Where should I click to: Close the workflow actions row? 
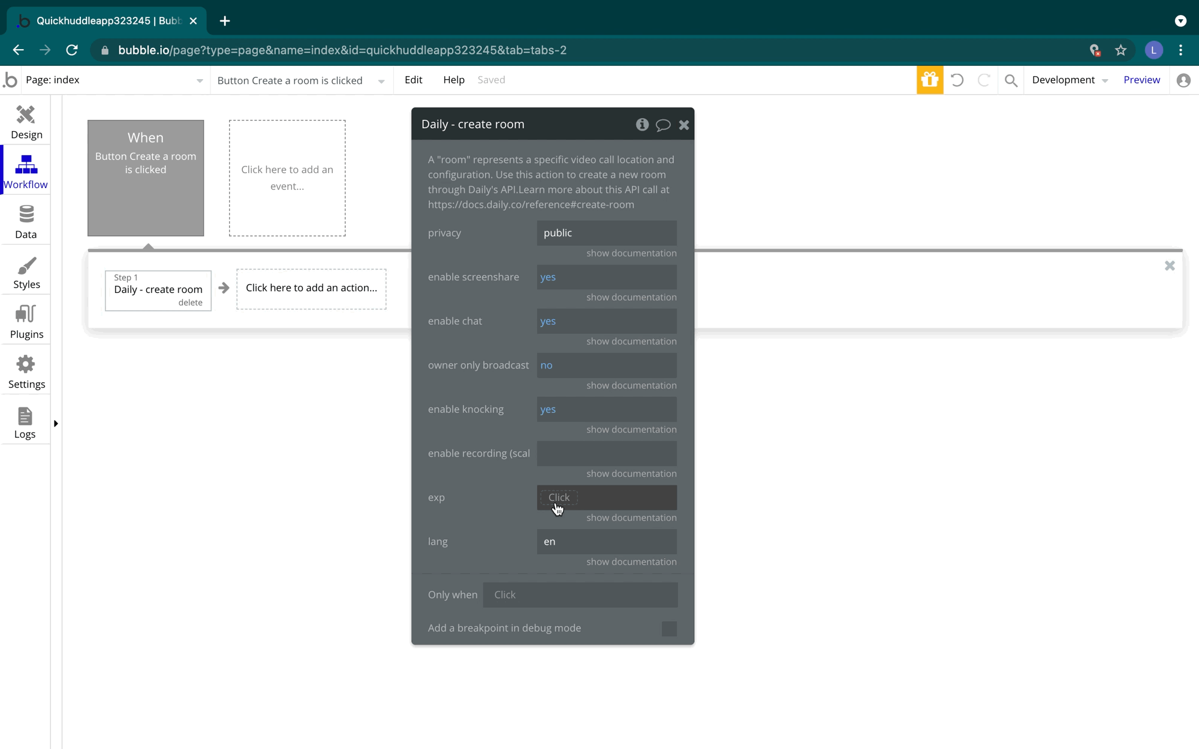click(x=1169, y=265)
